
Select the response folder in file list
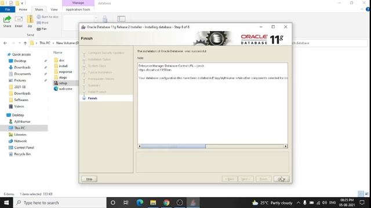tap(66, 72)
